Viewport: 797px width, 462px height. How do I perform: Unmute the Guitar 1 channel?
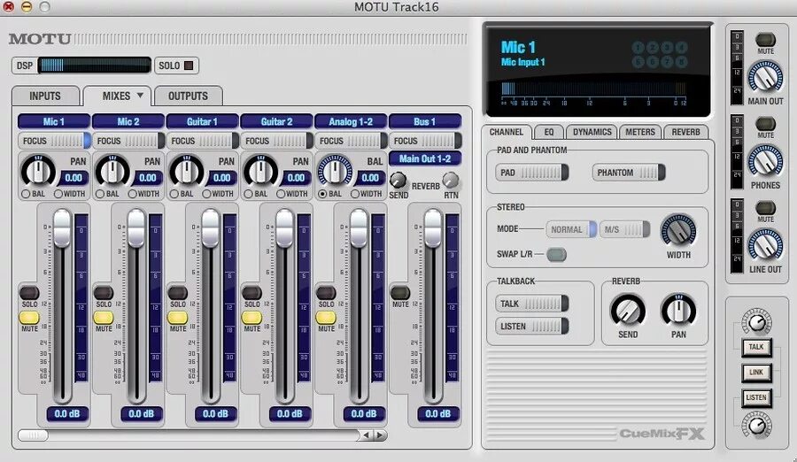pos(177,318)
